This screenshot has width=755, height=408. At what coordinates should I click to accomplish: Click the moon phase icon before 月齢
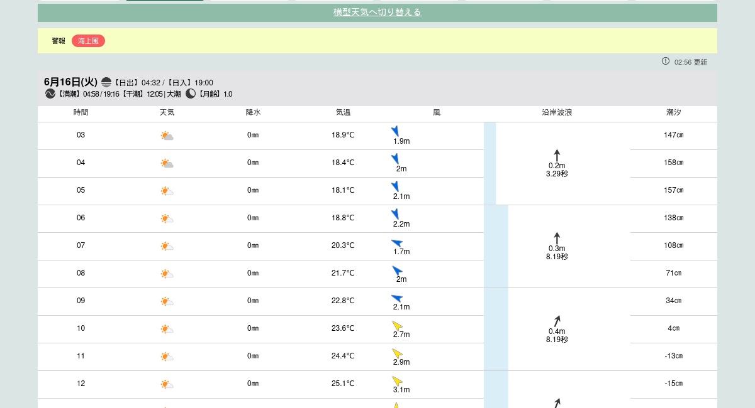coord(191,94)
